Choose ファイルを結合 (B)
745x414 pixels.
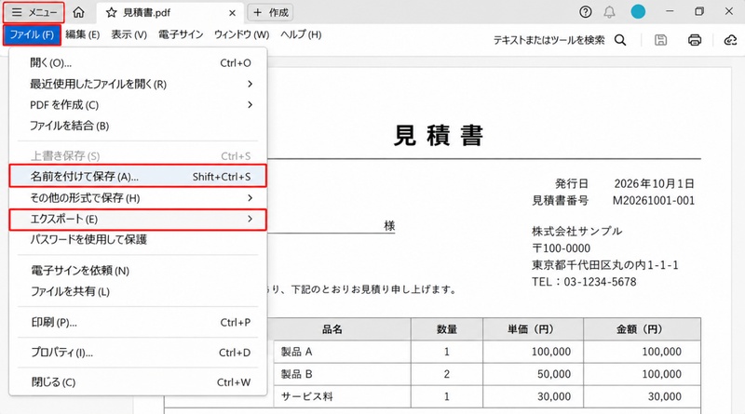[x=138, y=126]
